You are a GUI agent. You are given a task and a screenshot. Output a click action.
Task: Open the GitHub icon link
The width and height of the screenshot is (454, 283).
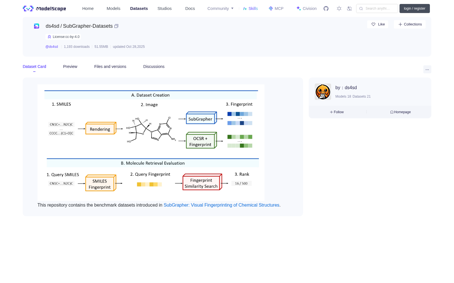326,8
